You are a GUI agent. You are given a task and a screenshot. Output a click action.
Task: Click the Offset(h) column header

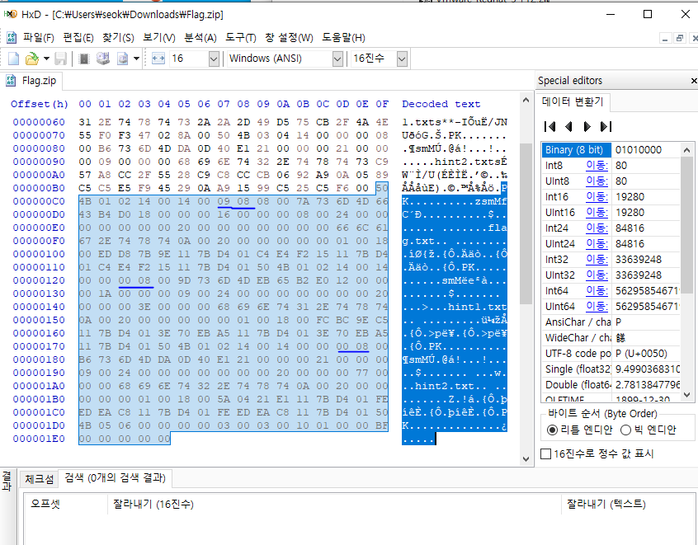(40, 104)
